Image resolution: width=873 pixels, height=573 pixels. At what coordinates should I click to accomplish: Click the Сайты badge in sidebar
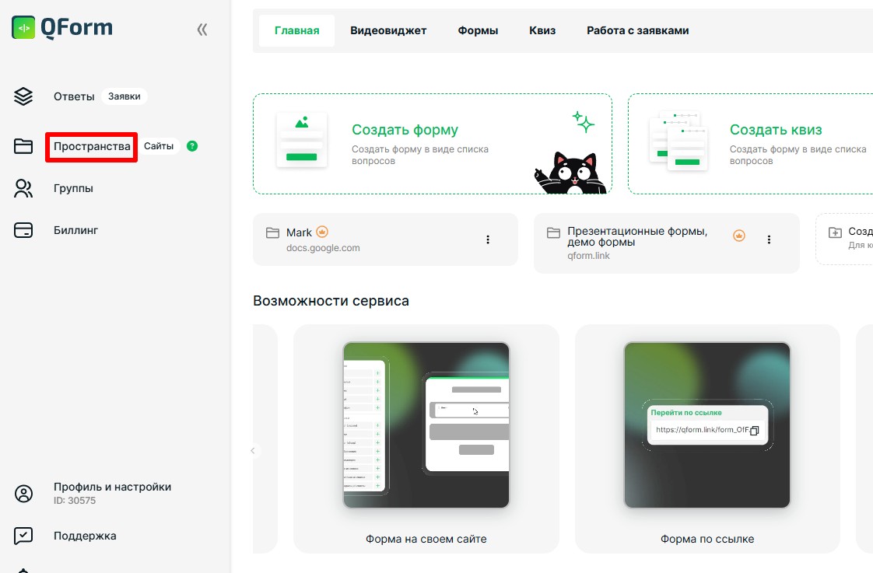(x=159, y=146)
